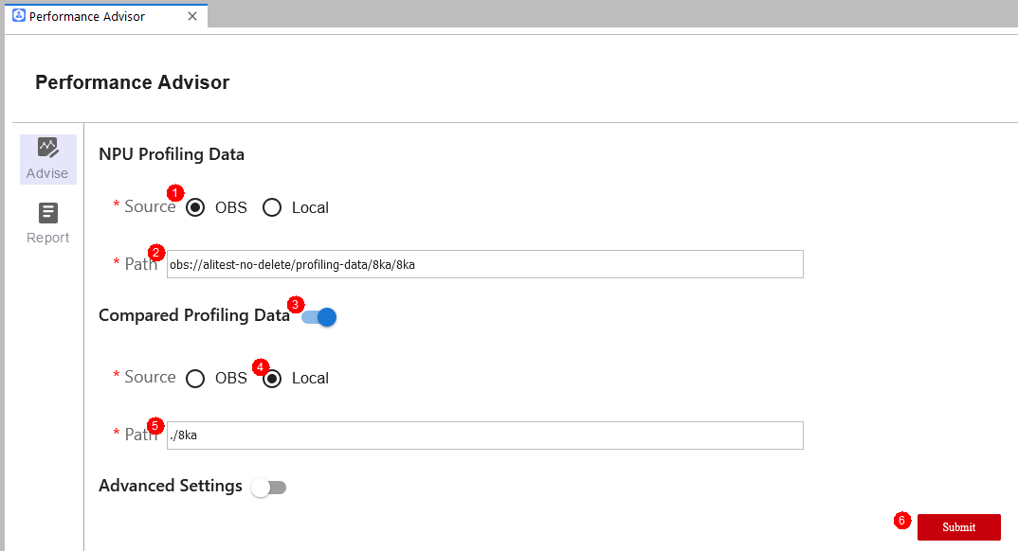
Task: Click red annotation marker number 3
Action: [296, 304]
